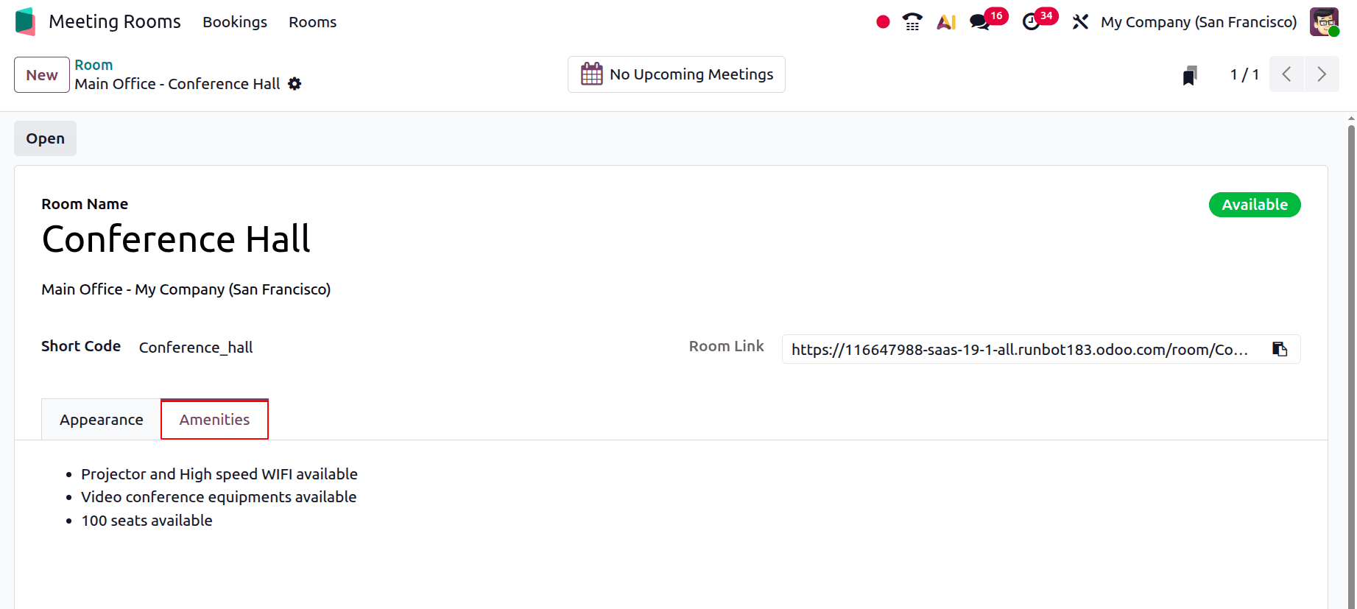
Task: Open the Rooms menu
Action: (x=312, y=22)
